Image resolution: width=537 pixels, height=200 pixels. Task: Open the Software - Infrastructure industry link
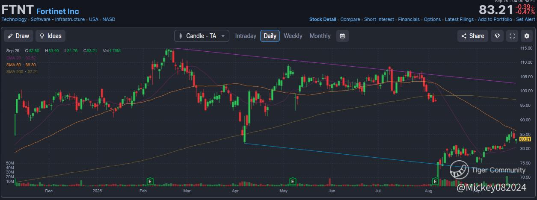coord(58,19)
